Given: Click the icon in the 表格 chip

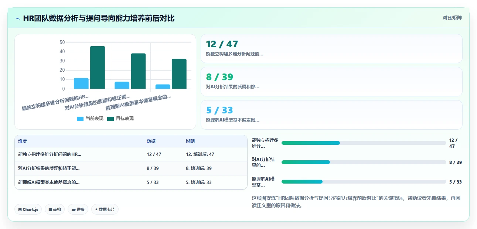Looking at the screenshot, I should point(50,209).
